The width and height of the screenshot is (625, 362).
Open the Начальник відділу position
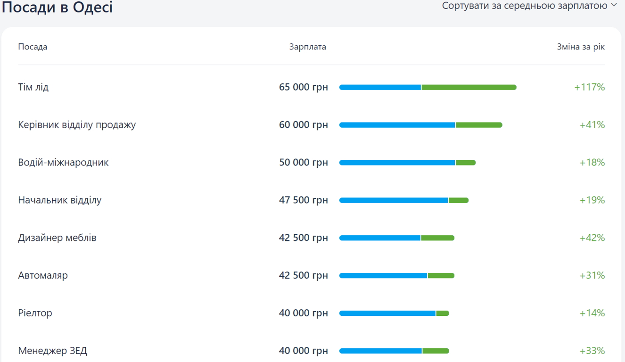pyautogui.click(x=60, y=200)
